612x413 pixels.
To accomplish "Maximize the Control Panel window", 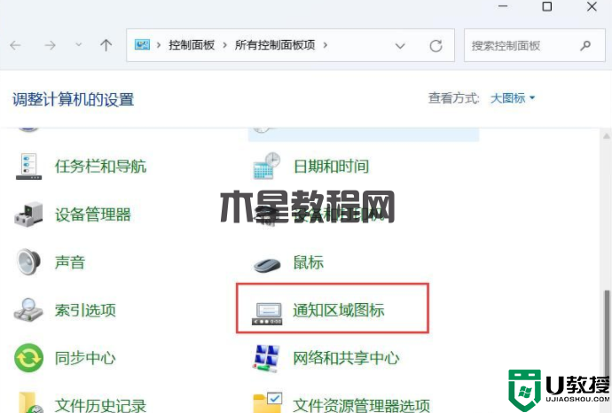I will pyautogui.click(x=547, y=6).
